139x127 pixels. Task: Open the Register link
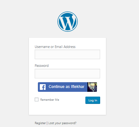[x=40, y=123]
